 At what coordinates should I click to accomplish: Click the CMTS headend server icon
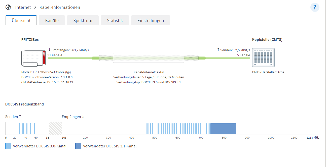[263, 58]
